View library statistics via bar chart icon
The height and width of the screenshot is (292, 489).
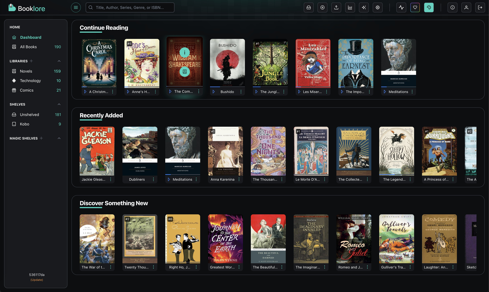(x=350, y=7)
